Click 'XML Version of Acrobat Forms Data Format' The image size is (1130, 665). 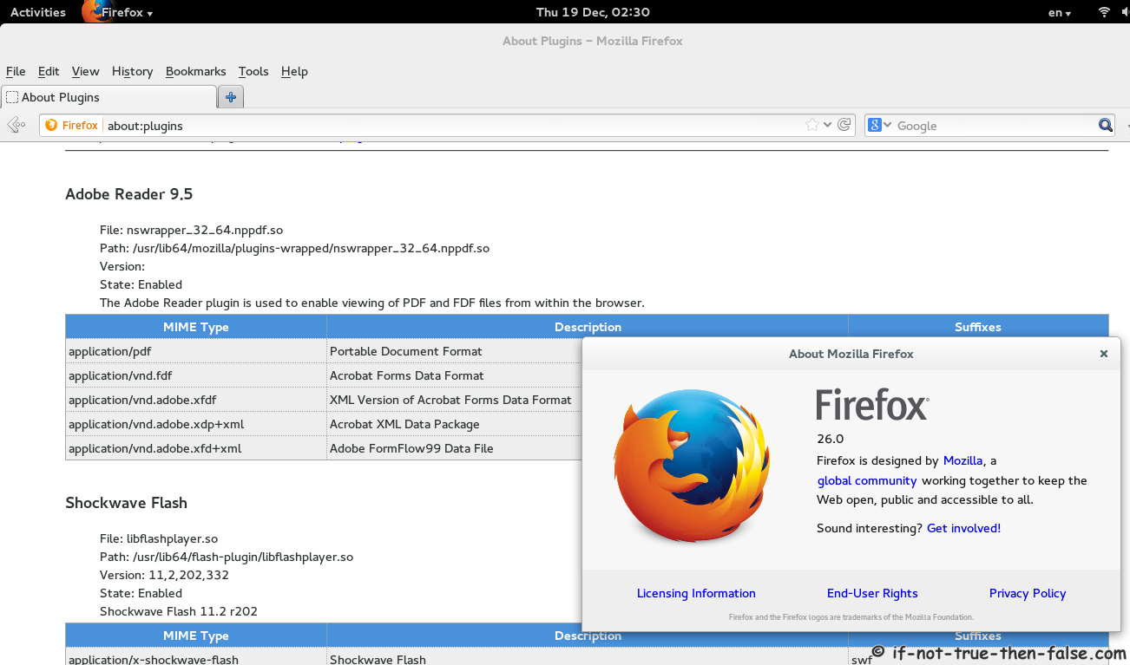coord(450,400)
